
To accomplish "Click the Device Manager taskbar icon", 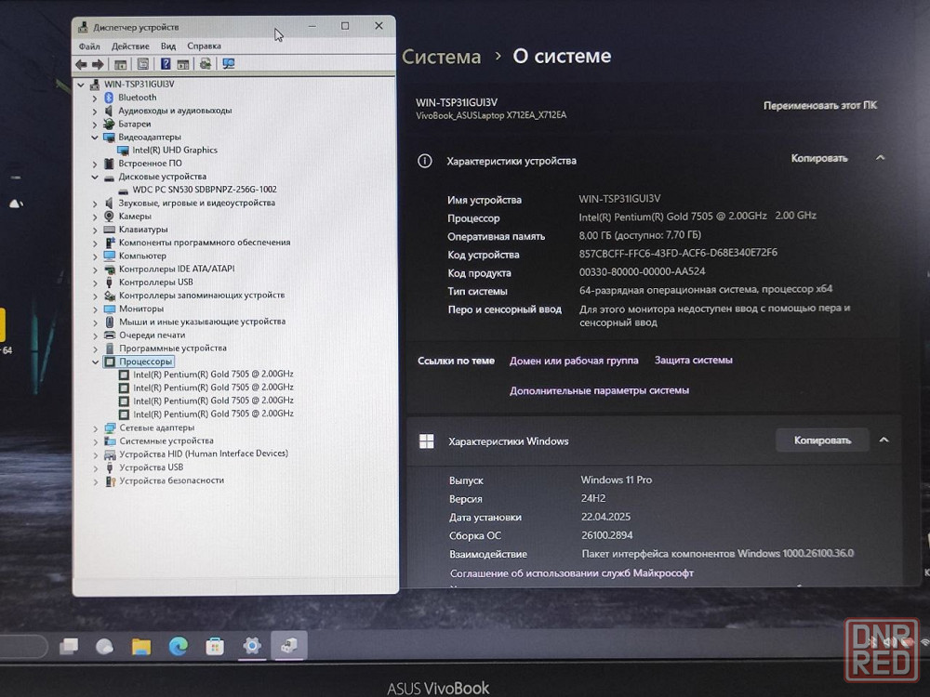I will [289, 646].
